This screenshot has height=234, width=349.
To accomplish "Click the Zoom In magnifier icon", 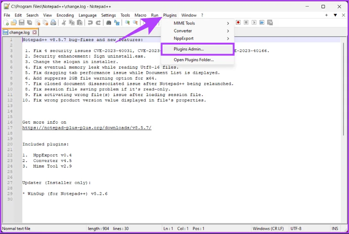I will click(x=127, y=23).
